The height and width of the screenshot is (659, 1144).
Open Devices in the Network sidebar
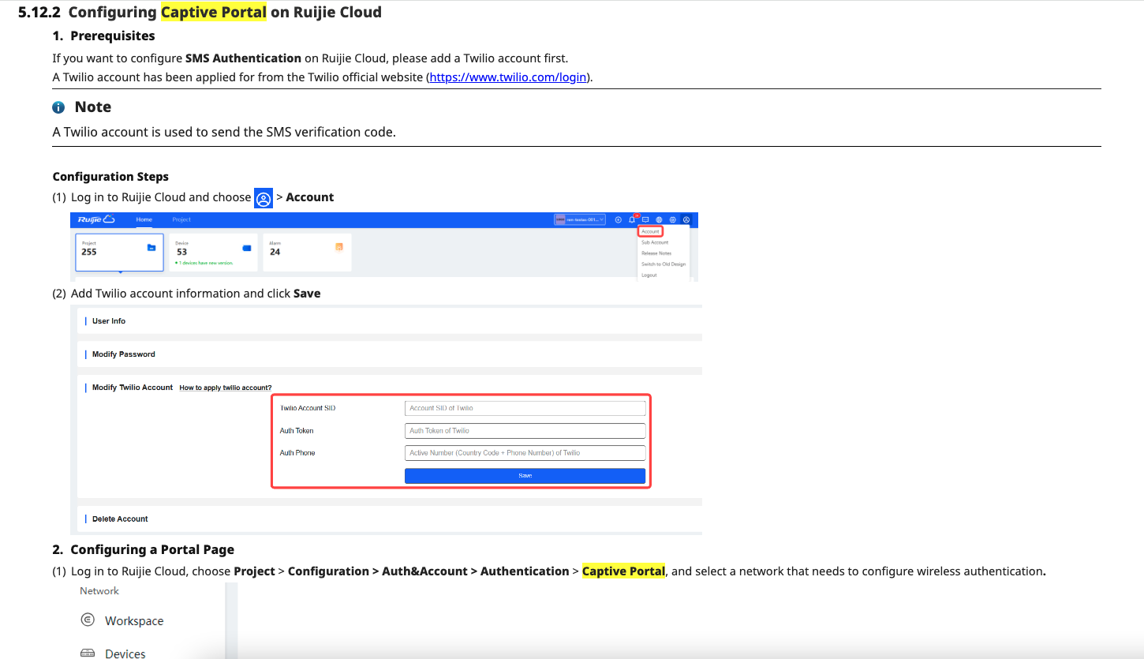pos(125,653)
